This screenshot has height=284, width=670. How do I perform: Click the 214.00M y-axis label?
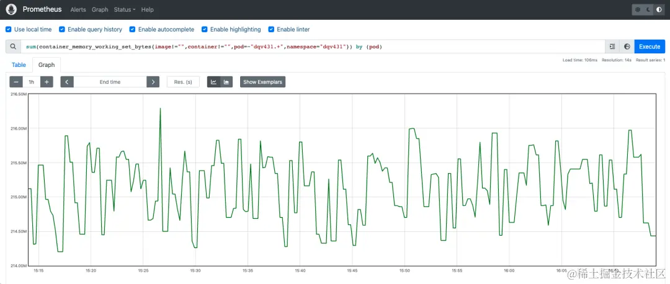tap(19, 265)
